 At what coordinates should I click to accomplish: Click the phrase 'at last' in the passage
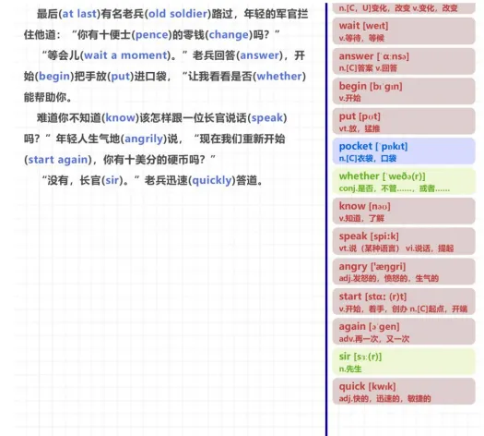(x=79, y=14)
